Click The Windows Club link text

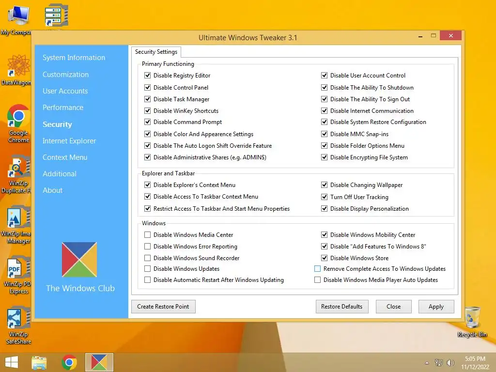click(x=80, y=288)
